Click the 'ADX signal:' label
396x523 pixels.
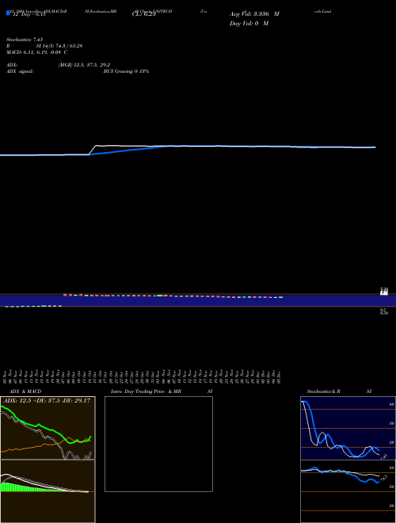(20, 71)
